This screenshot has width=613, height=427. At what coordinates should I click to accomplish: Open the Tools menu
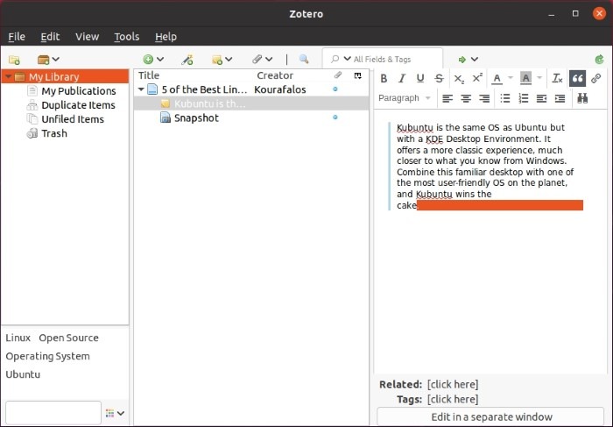[x=127, y=37]
